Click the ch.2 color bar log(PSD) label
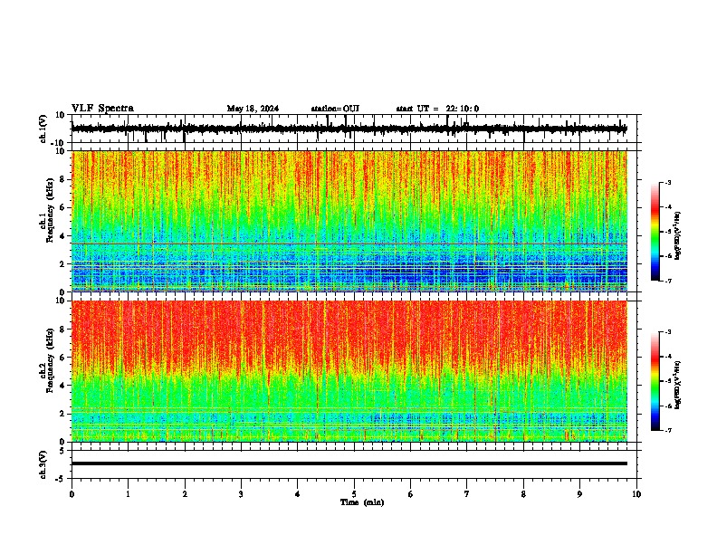717x554 pixels. point(677,385)
